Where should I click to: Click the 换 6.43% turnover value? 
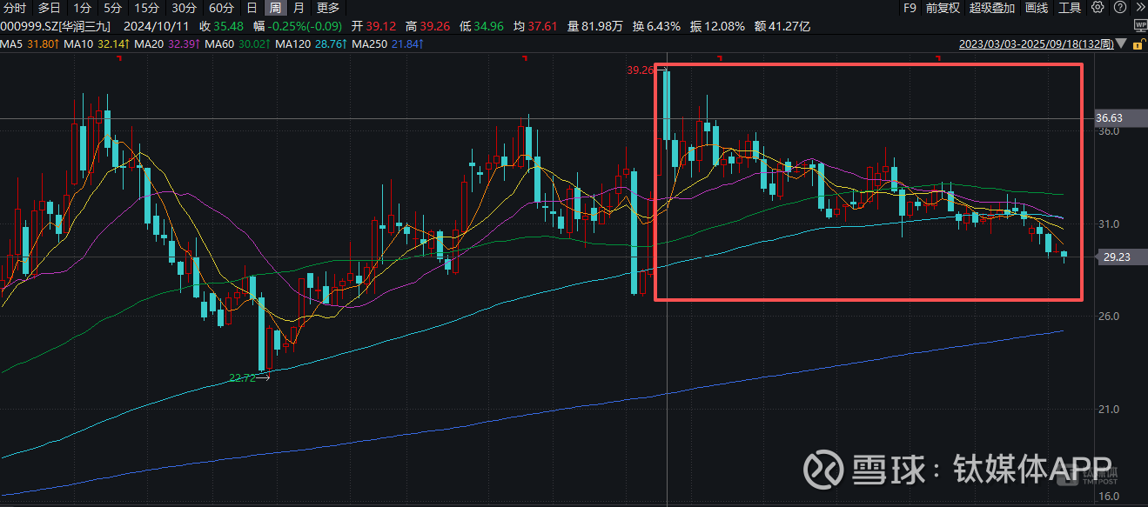tap(657, 26)
